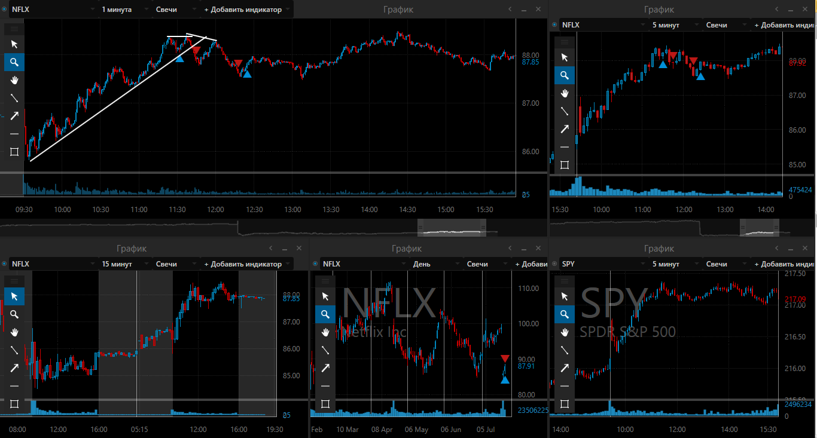Click the 217.09 price label on the SPY chart
817x438 pixels.
pyautogui.click(x=794, y=299)
